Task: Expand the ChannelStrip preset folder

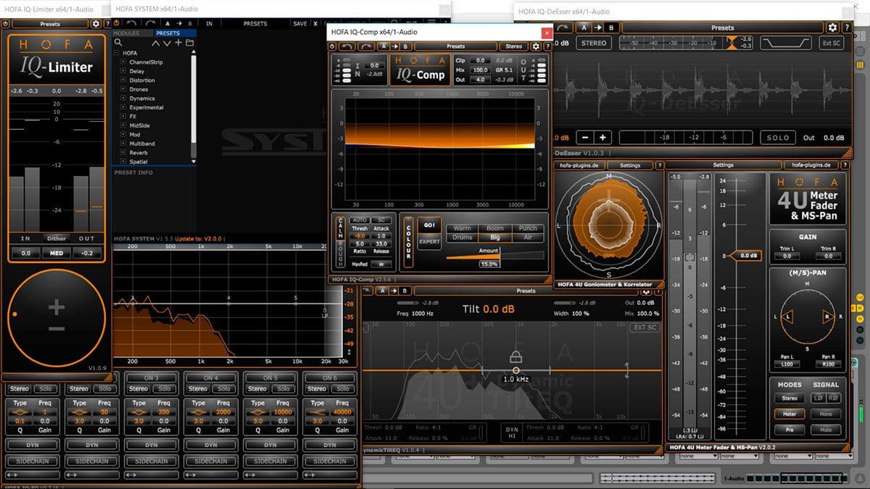Action: pos(124,62)
